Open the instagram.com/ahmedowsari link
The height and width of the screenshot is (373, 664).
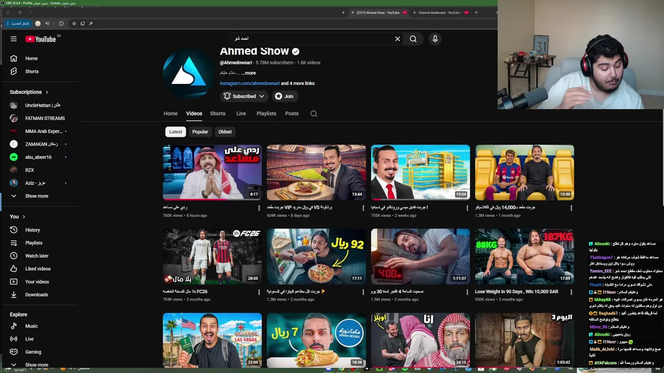click(250, 83)
